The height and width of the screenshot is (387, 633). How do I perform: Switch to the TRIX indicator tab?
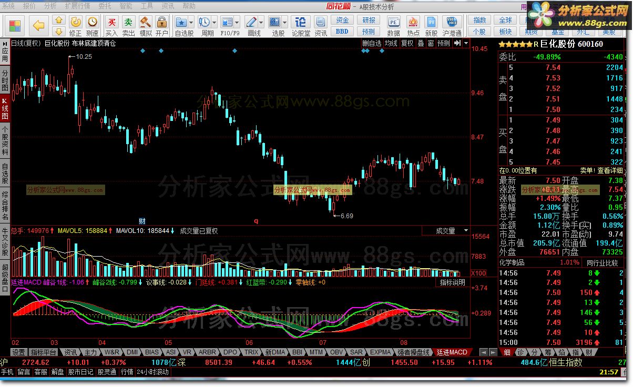[x=251, y=352]
